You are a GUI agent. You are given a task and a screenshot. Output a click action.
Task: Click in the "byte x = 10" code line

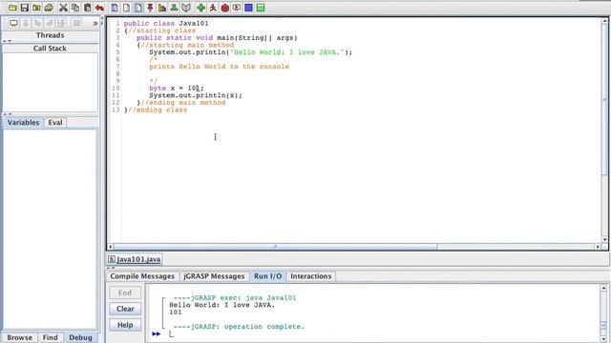pyautogui.click(x=176, y=89)
